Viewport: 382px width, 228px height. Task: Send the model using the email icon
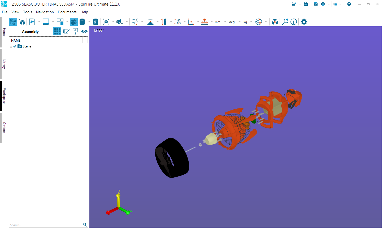pyautogui.click(x=316, y=4)
